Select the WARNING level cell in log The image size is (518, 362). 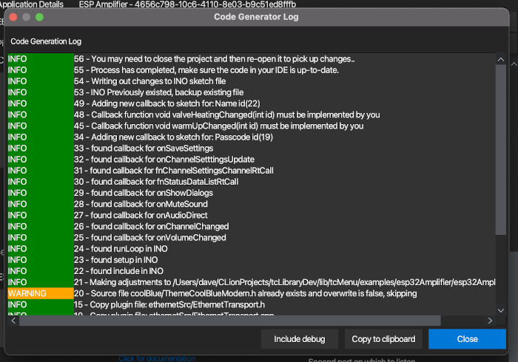tap(41, 293)
